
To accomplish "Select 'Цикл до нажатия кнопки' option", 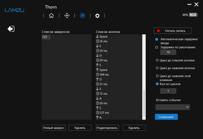I will [157, 68].
